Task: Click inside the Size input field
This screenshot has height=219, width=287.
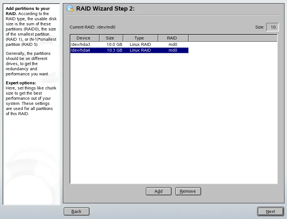Action: point(272,27)
